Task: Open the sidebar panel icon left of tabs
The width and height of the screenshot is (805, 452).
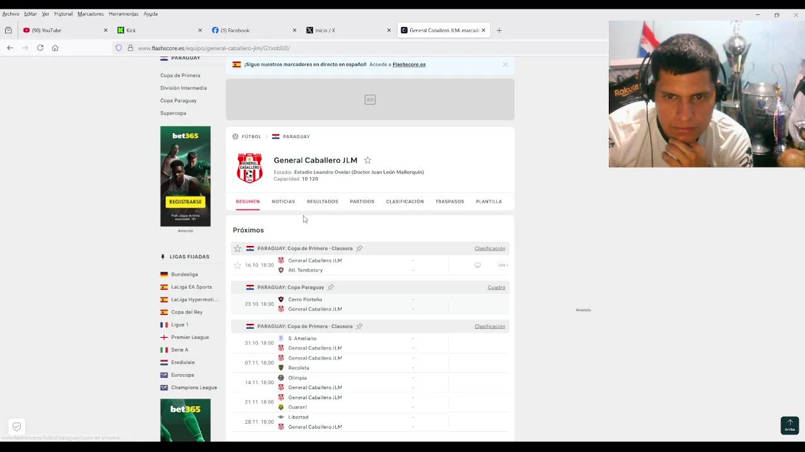Action: pyautogui.click(x=8, y=30)
